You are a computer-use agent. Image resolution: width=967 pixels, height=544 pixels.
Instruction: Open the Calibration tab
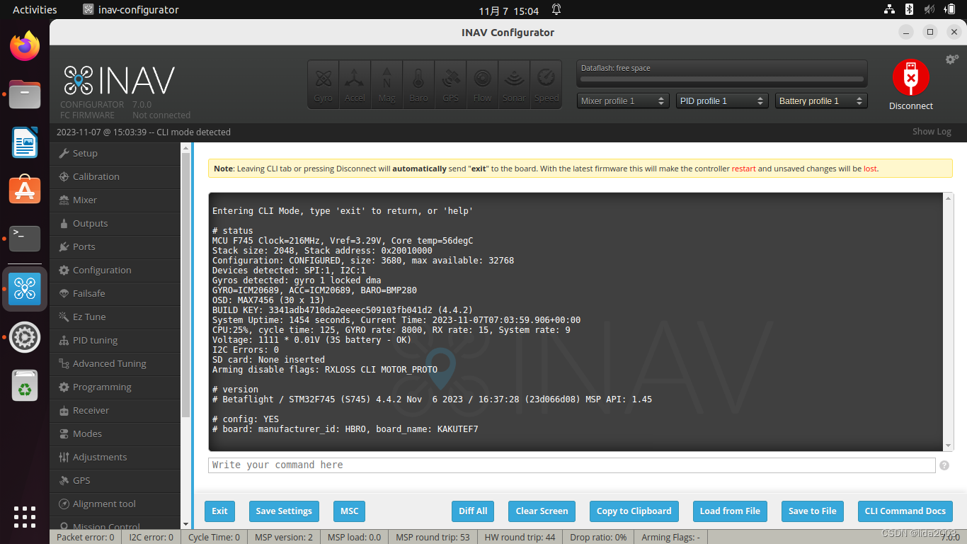pos(115,177)
